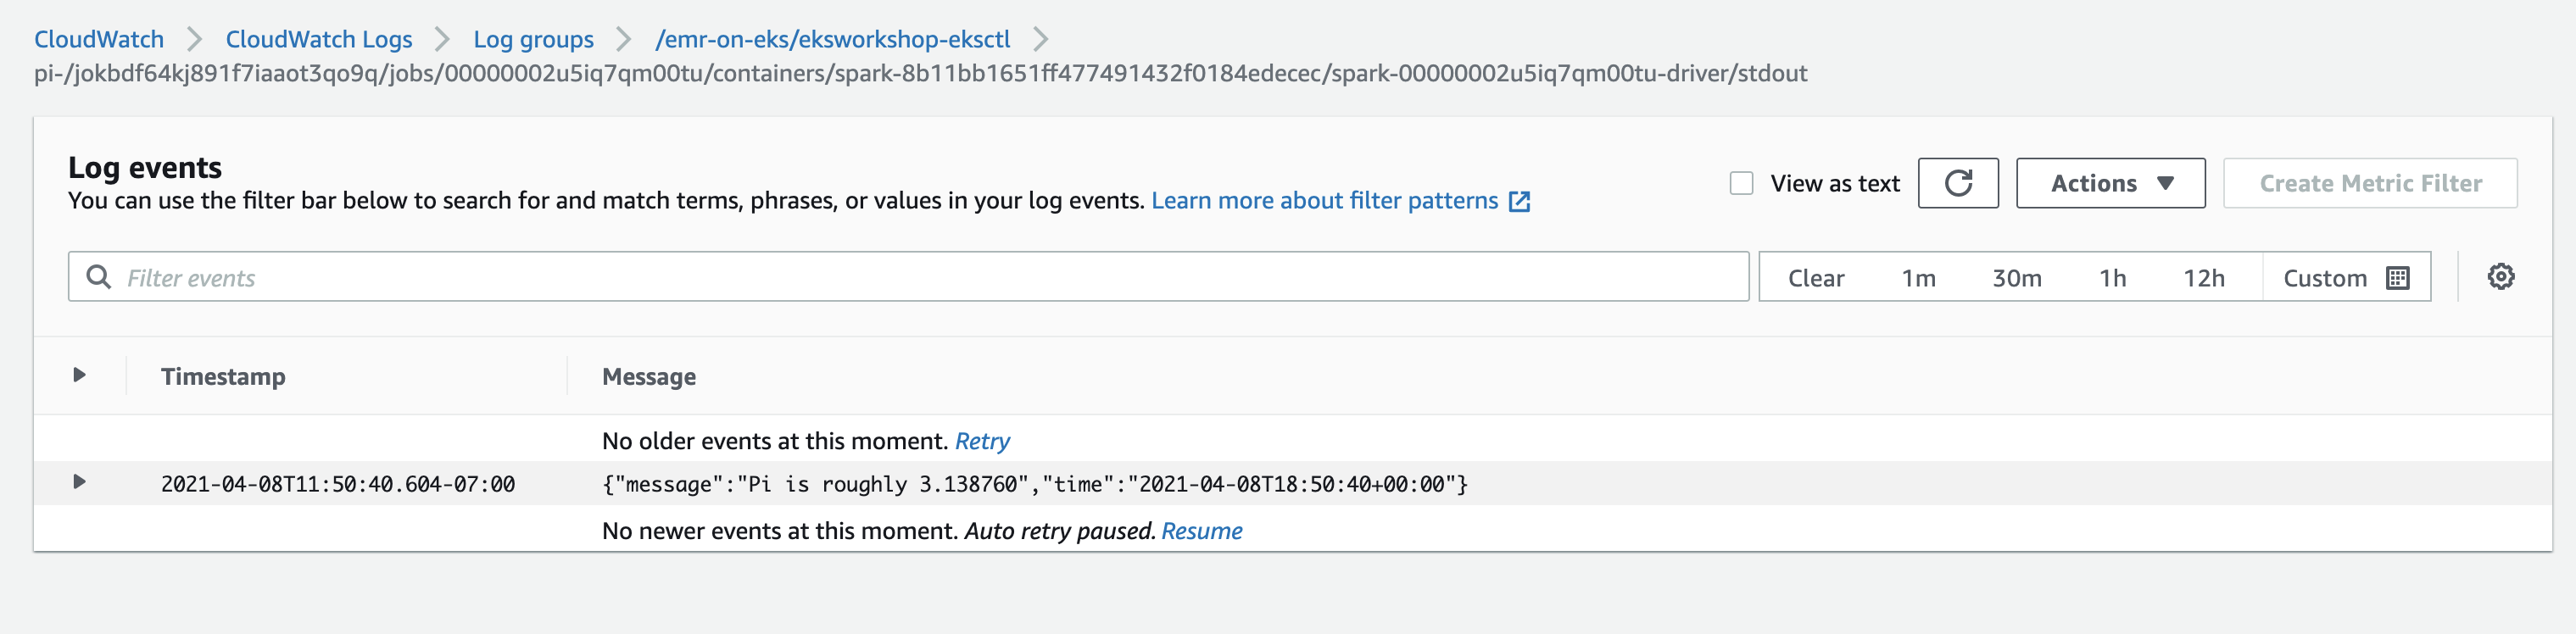Select the 1m time range
Screen dimensions: 2576x634
pyautogui.click(x=1918, y=278)
